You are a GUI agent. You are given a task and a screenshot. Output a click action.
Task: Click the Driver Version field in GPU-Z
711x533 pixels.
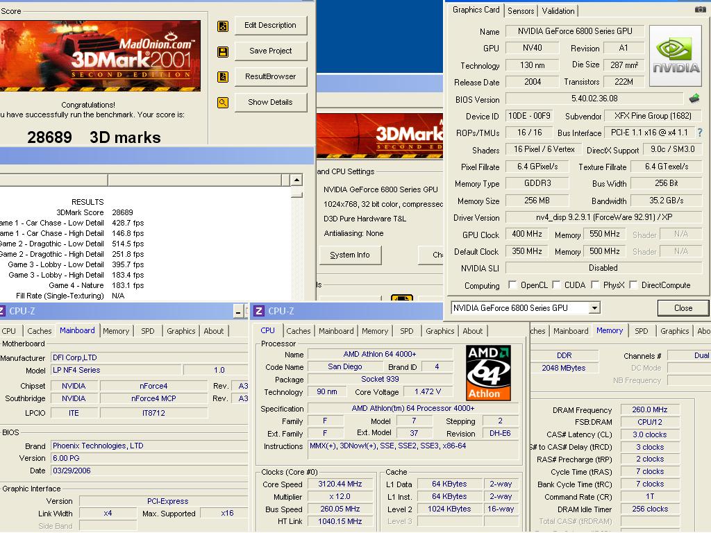click(603, 217)
